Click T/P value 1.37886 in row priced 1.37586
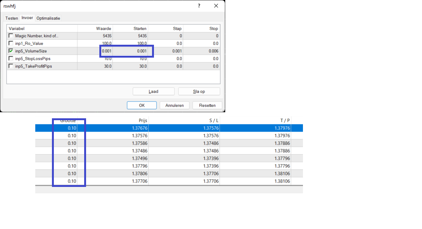This screenshot has width=422, height=229. pos(282,143)
